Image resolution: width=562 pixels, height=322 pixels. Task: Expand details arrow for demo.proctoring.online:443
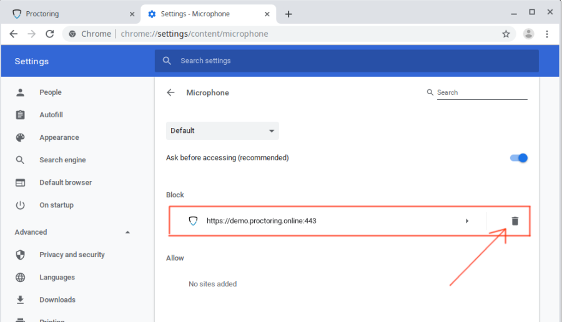[x=466, y=221]
